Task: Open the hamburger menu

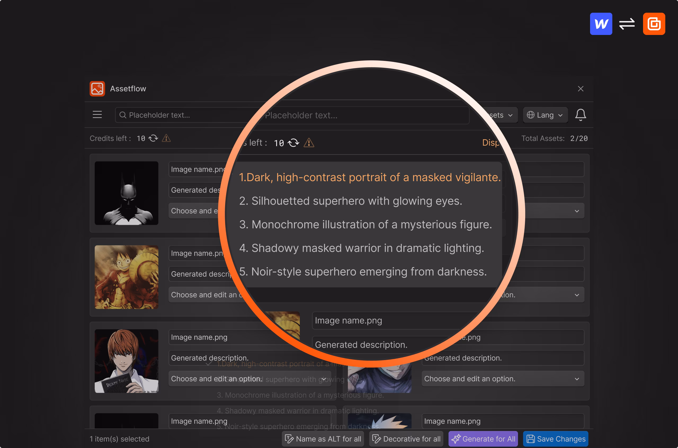Action: (97, 115)
